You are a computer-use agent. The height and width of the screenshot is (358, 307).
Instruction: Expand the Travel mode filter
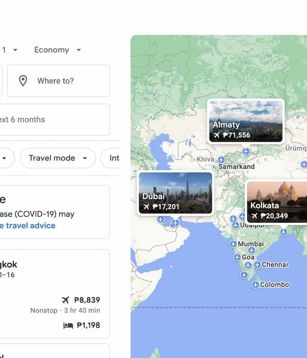57,158
